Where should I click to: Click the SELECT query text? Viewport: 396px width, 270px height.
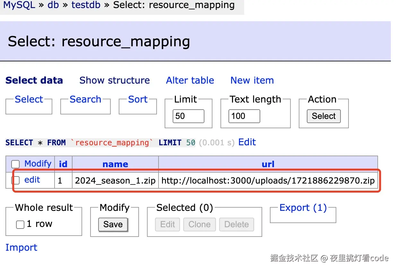pyautogui.click(x=100, y=142)
